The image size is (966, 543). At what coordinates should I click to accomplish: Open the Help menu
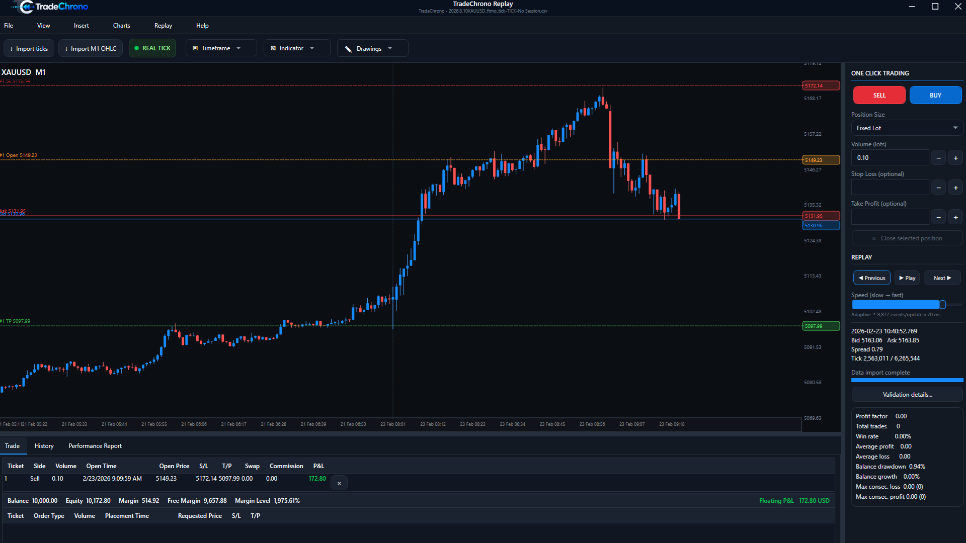202,26
